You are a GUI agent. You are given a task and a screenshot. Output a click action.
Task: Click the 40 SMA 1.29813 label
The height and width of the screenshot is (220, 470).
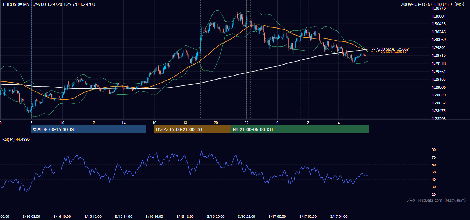pos(389,52)
